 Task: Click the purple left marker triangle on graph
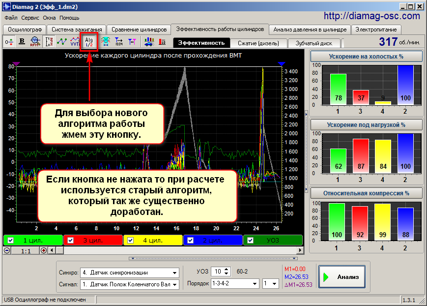16,63
